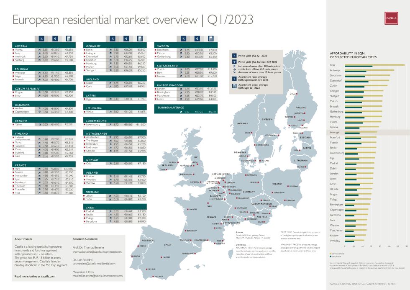Click the Madrid city marker on the map

coord(161,257)
